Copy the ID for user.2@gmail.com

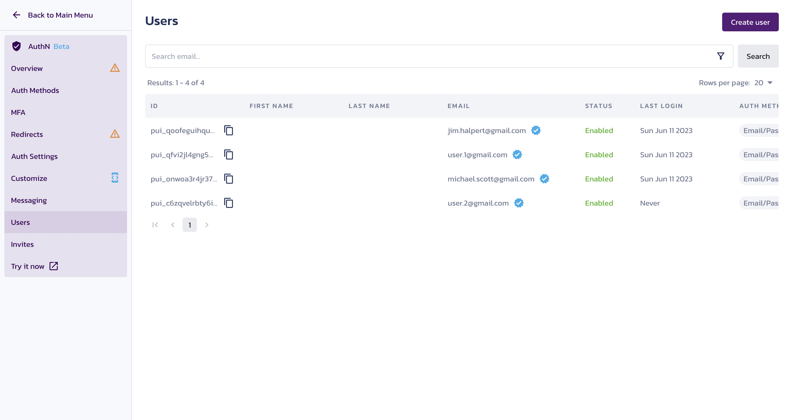click(x=229, y=203)
